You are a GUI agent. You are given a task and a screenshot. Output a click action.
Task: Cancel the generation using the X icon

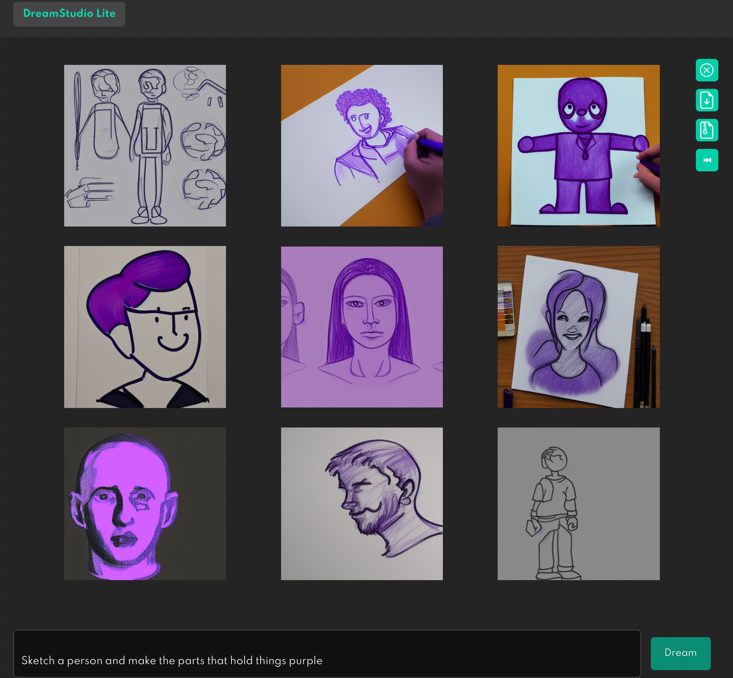707,70
